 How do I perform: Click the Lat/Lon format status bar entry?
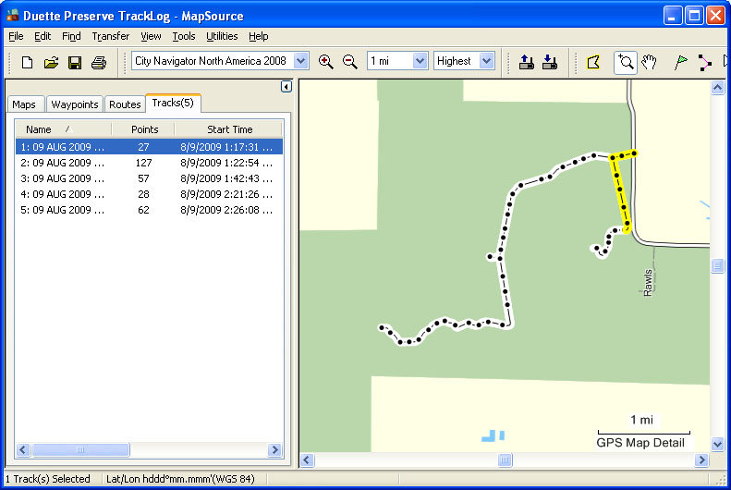click(180, 479)
